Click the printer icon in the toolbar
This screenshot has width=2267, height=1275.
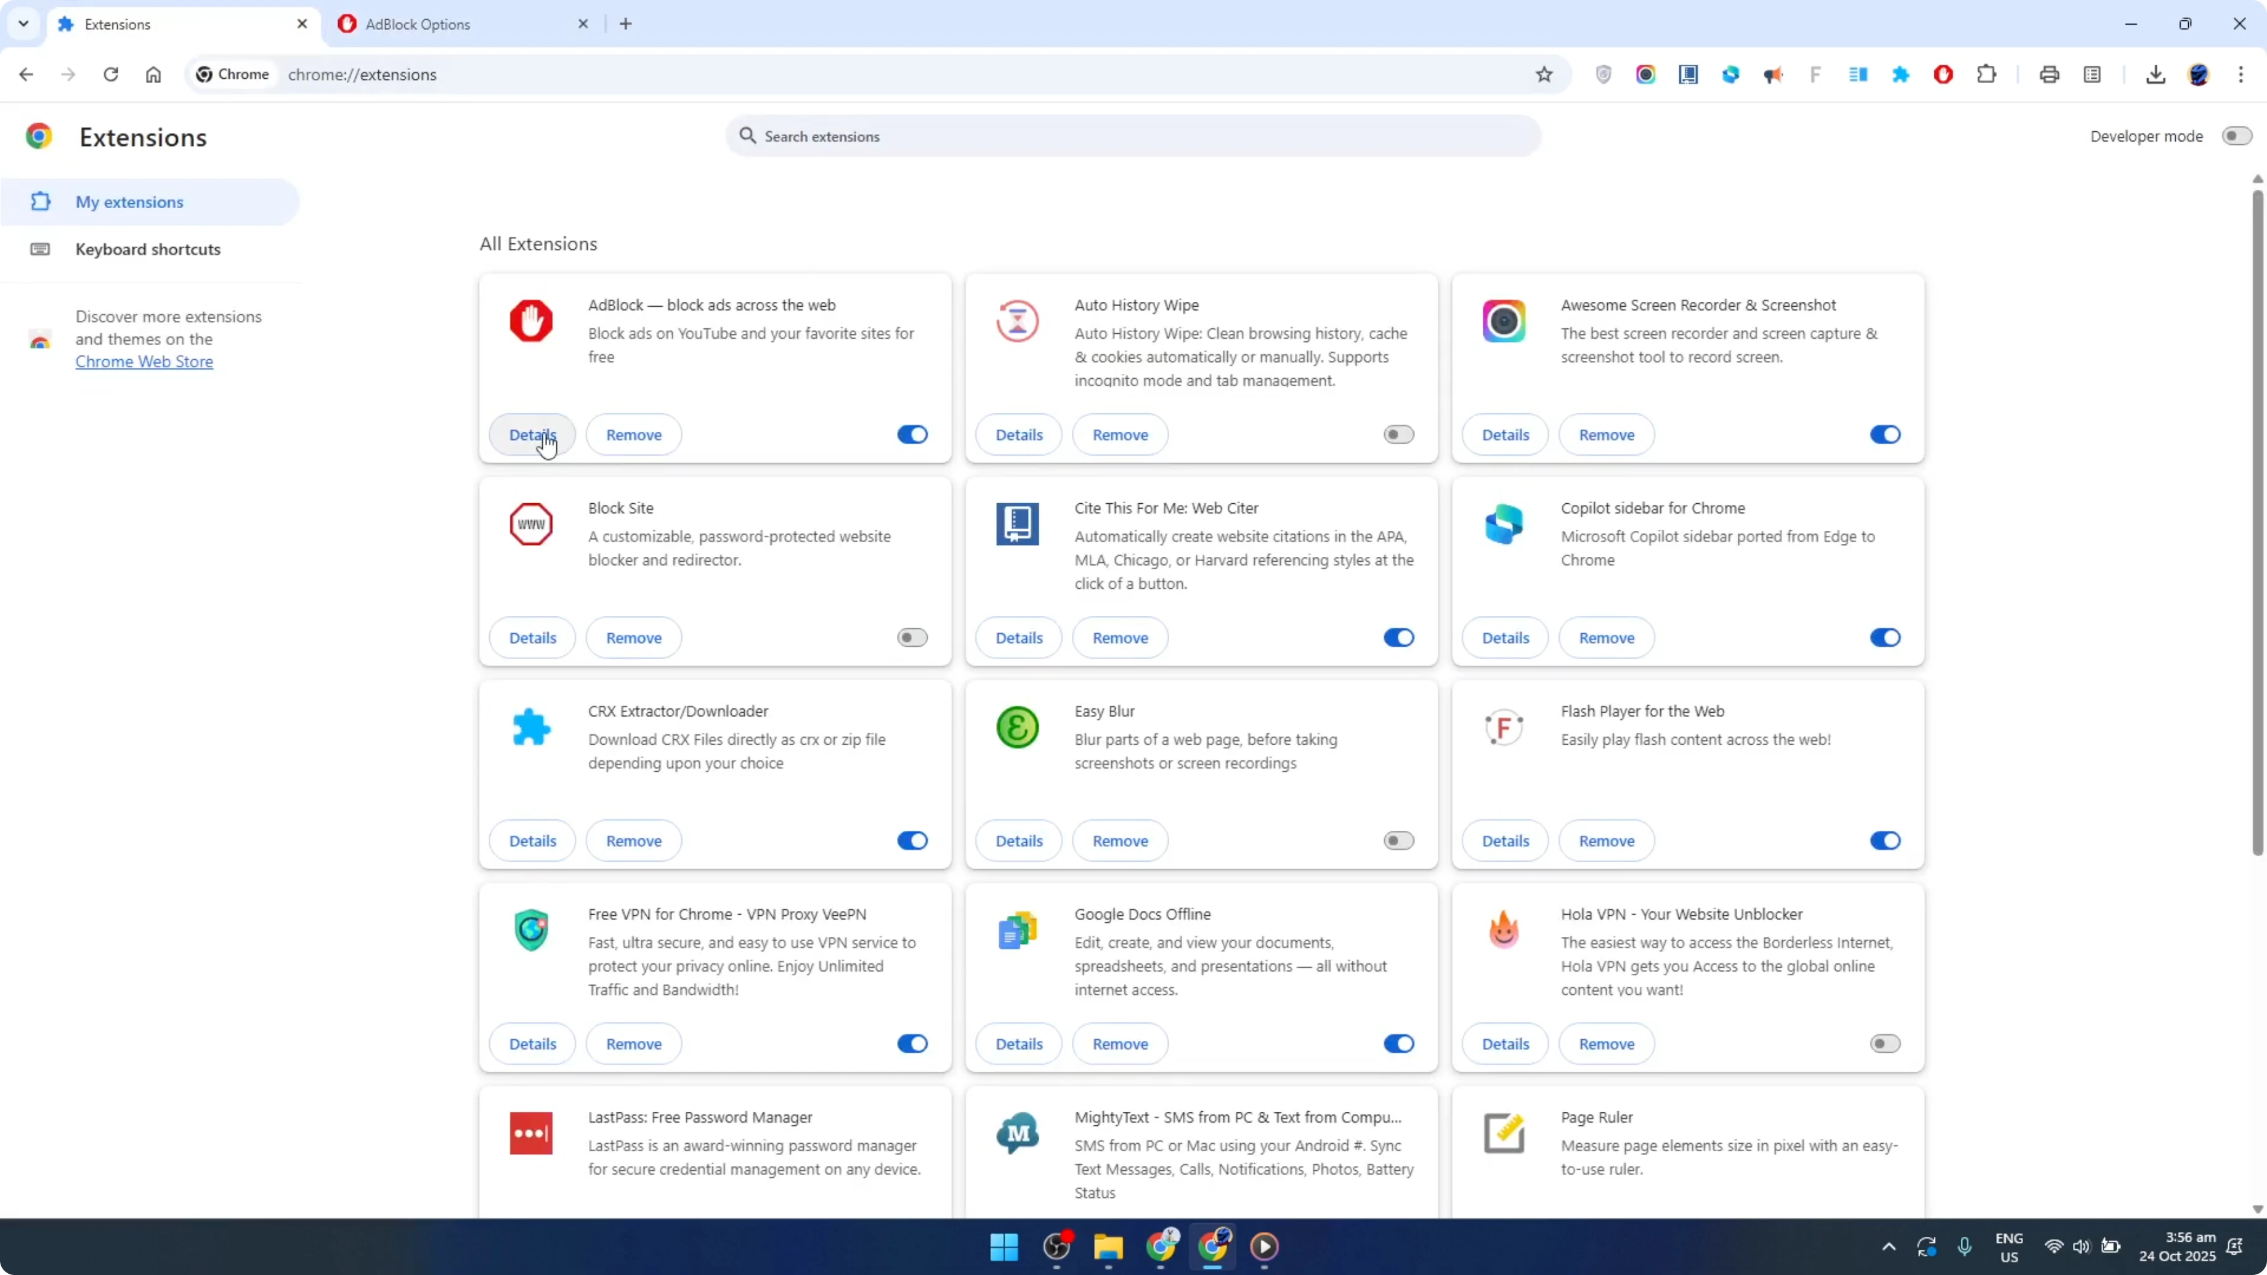pyautogui.click(x=2050, y=74)
